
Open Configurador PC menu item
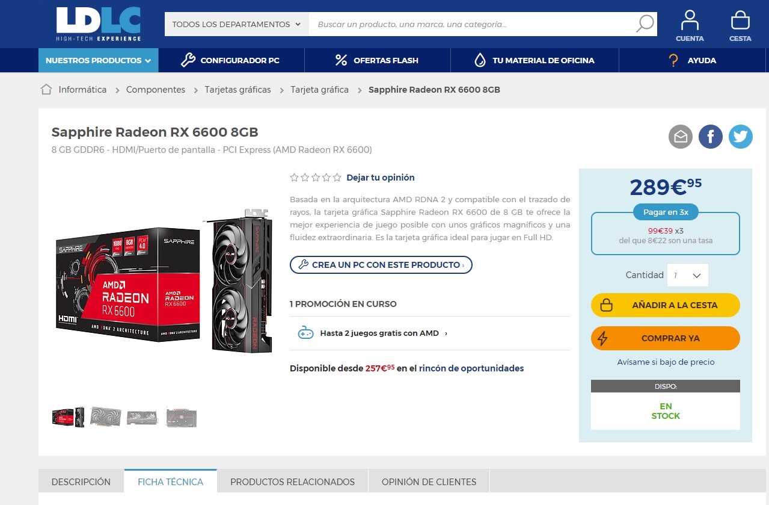231,60
